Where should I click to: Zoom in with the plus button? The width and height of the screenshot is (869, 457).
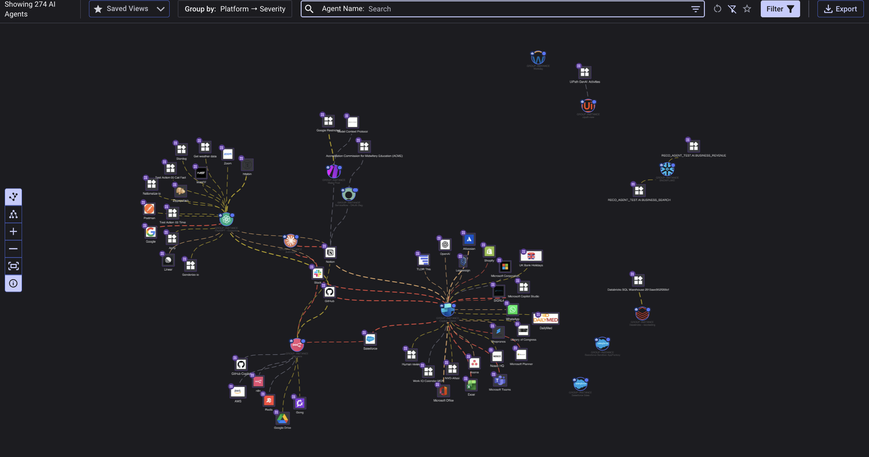click(x=14, y=231)
